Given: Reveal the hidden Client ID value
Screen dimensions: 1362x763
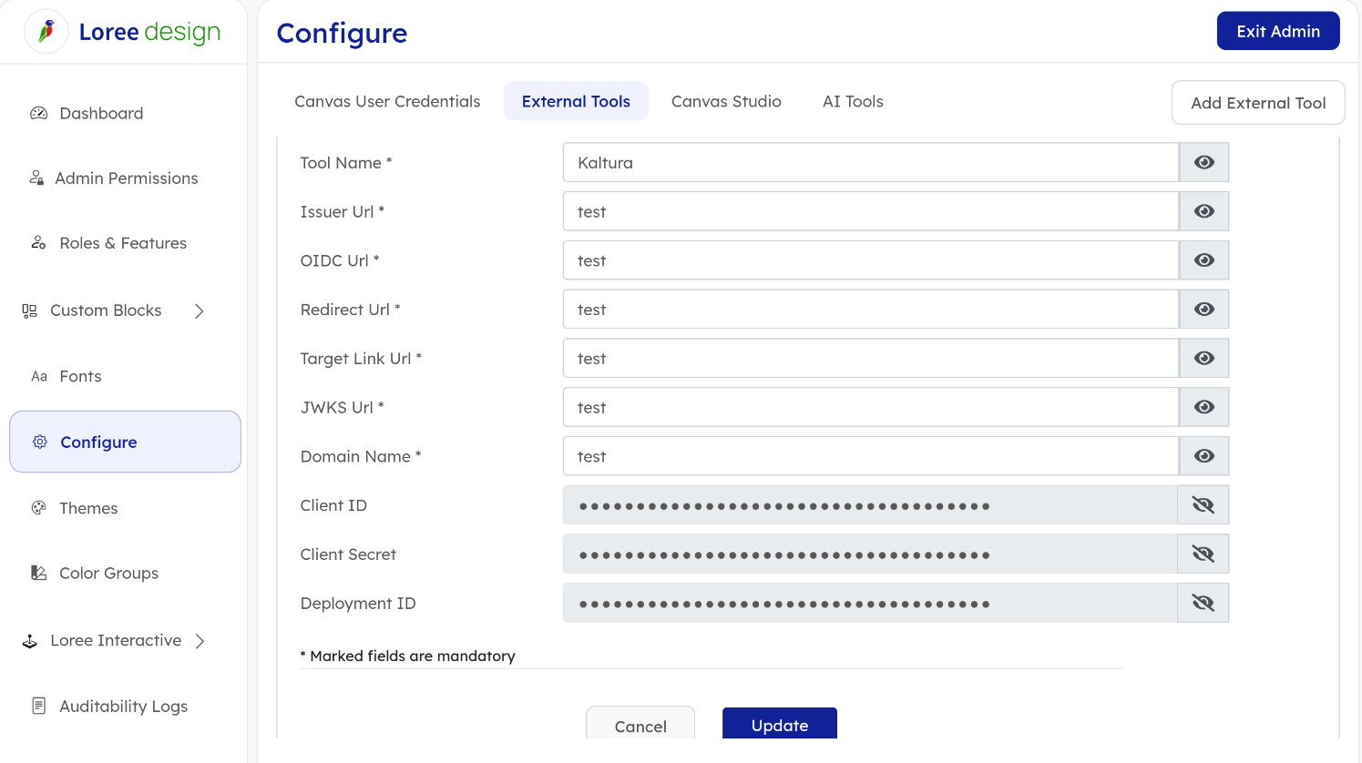Looking at the screenshot, I should point(1203,505).
